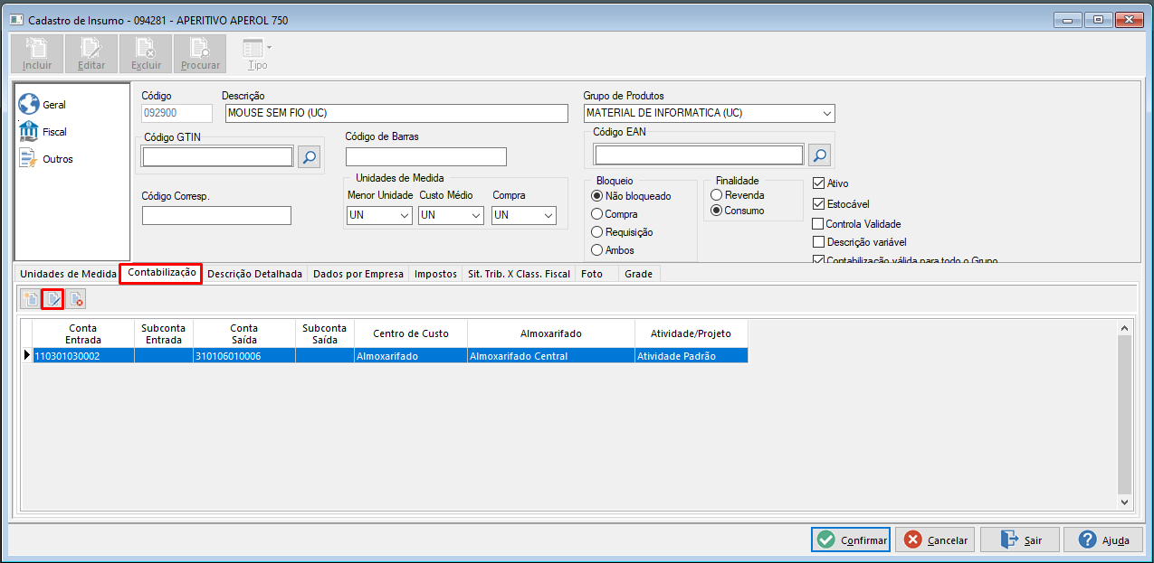Viewport: 1154px width, 563px height.
Task: Click the Almoxarifado Central cell
Action: coord(551,356)
